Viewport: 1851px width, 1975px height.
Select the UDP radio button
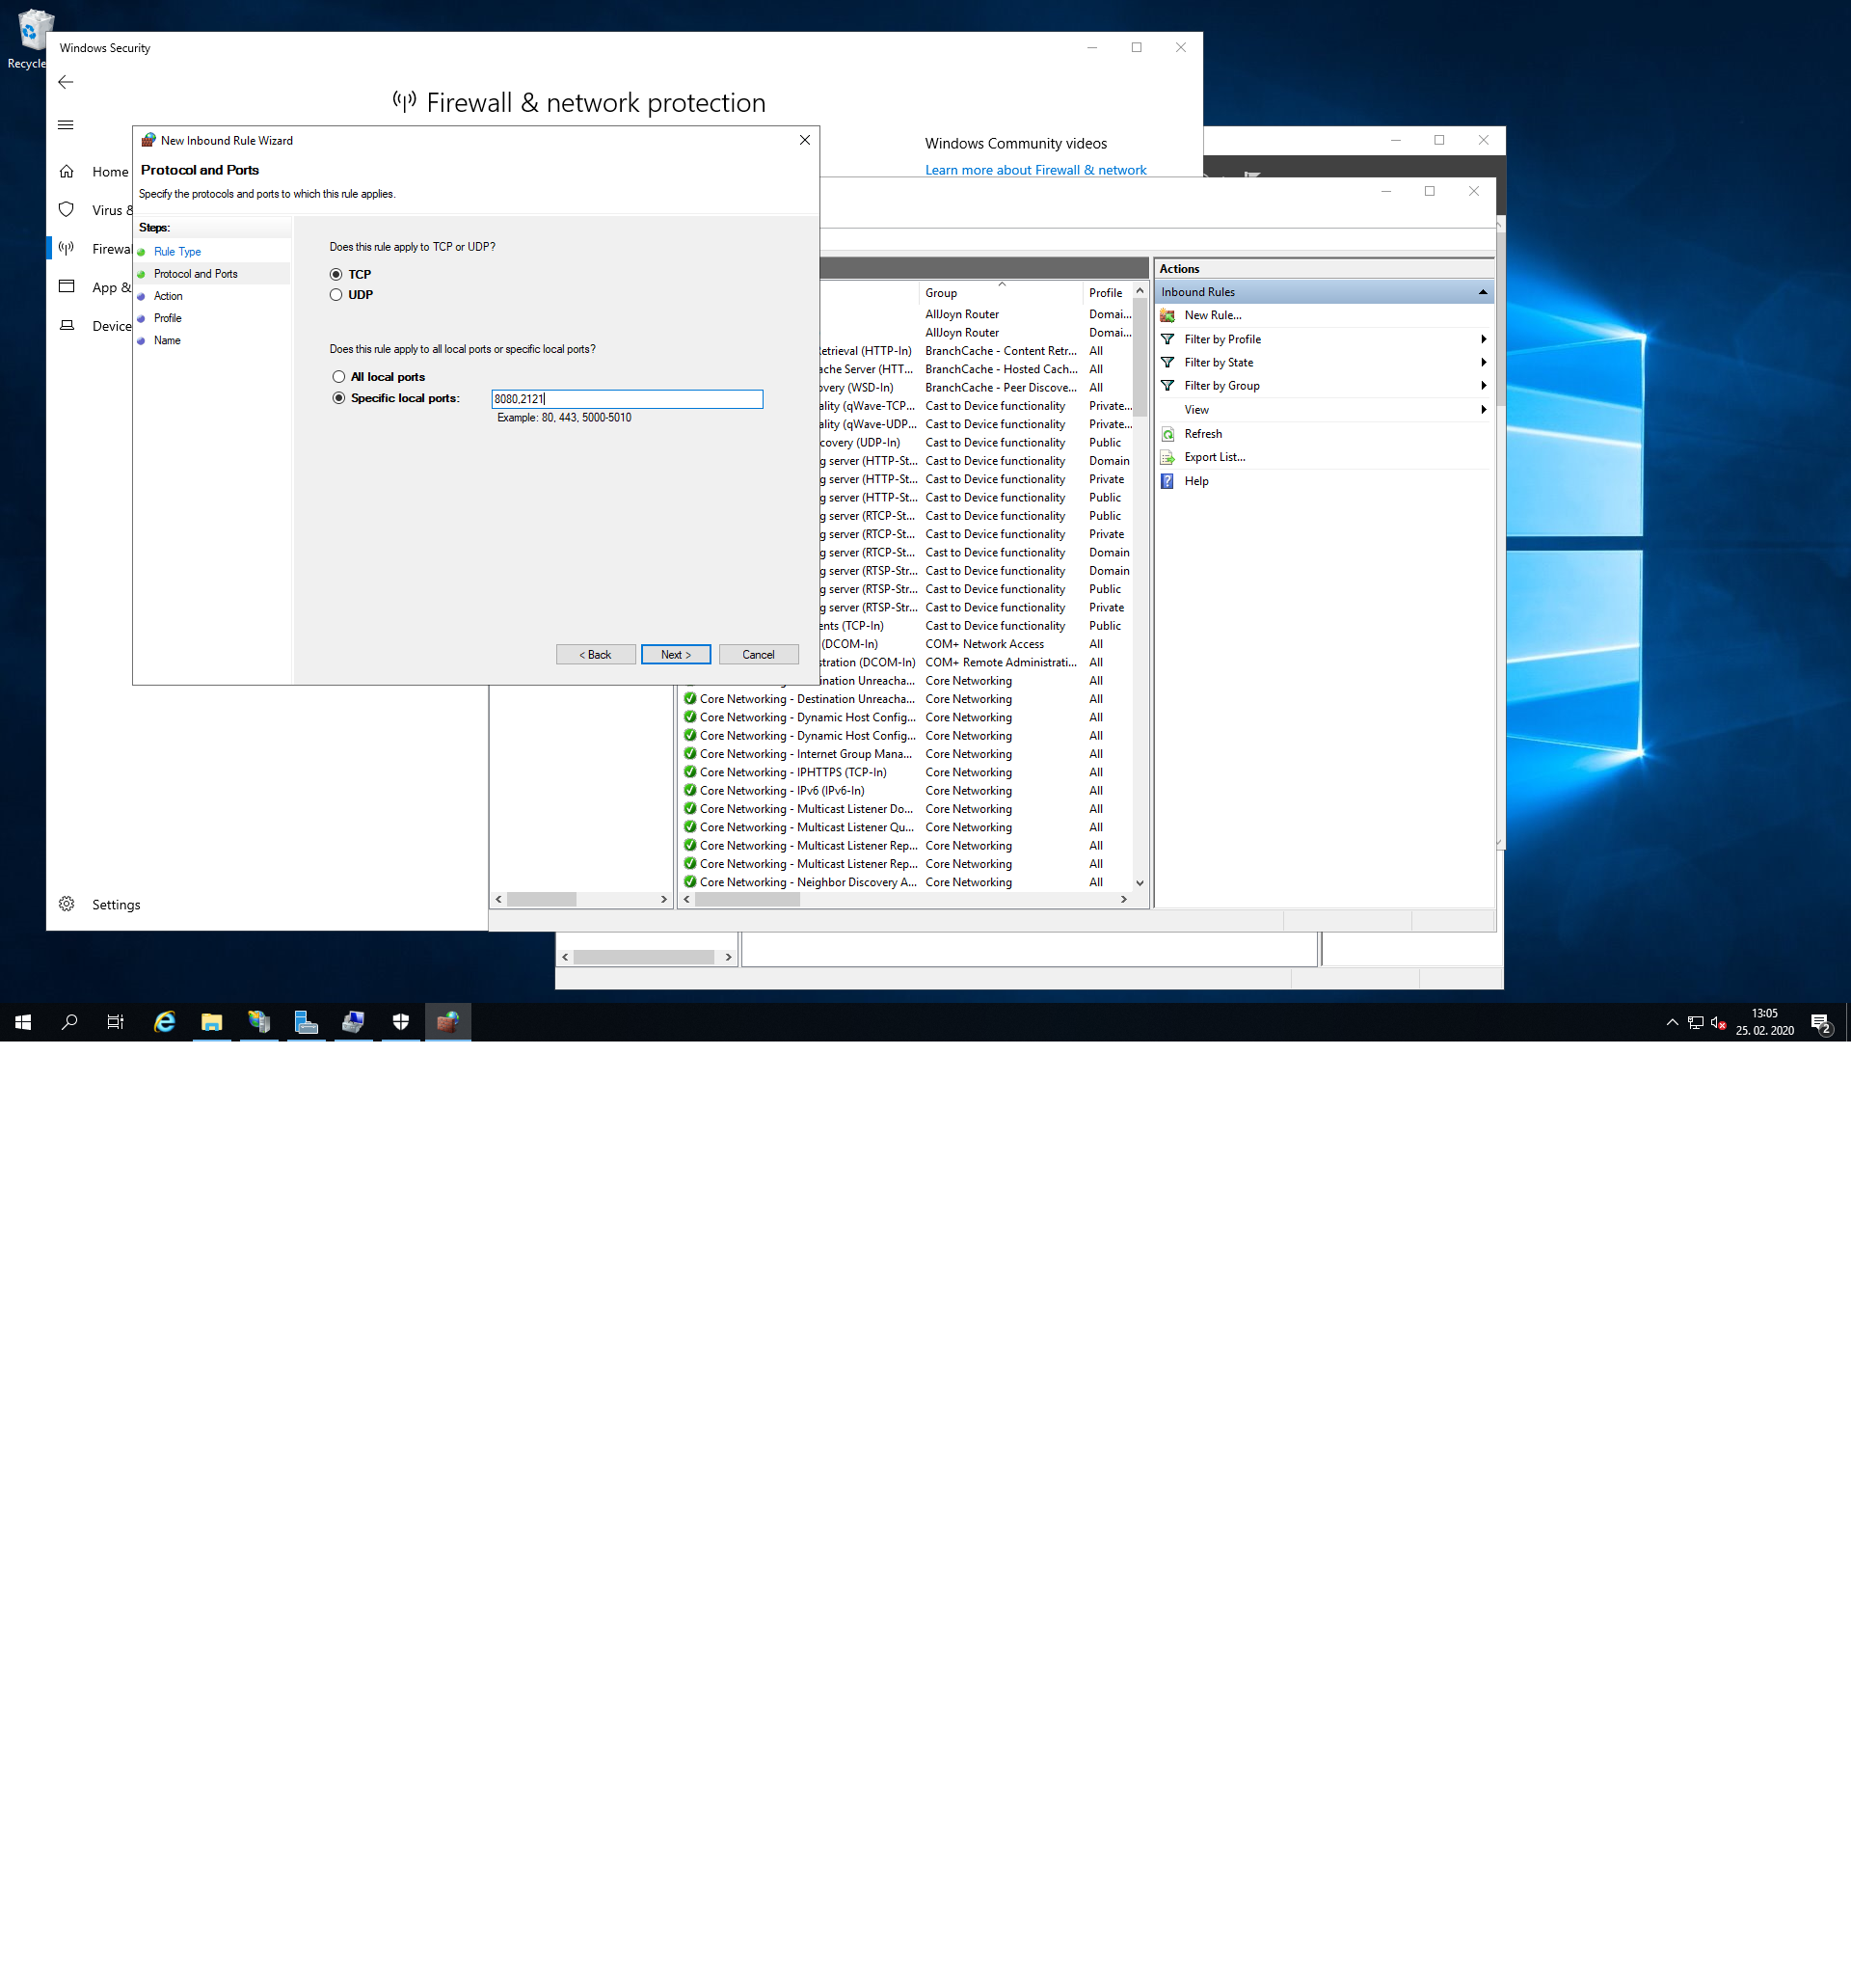click(335, 295)
